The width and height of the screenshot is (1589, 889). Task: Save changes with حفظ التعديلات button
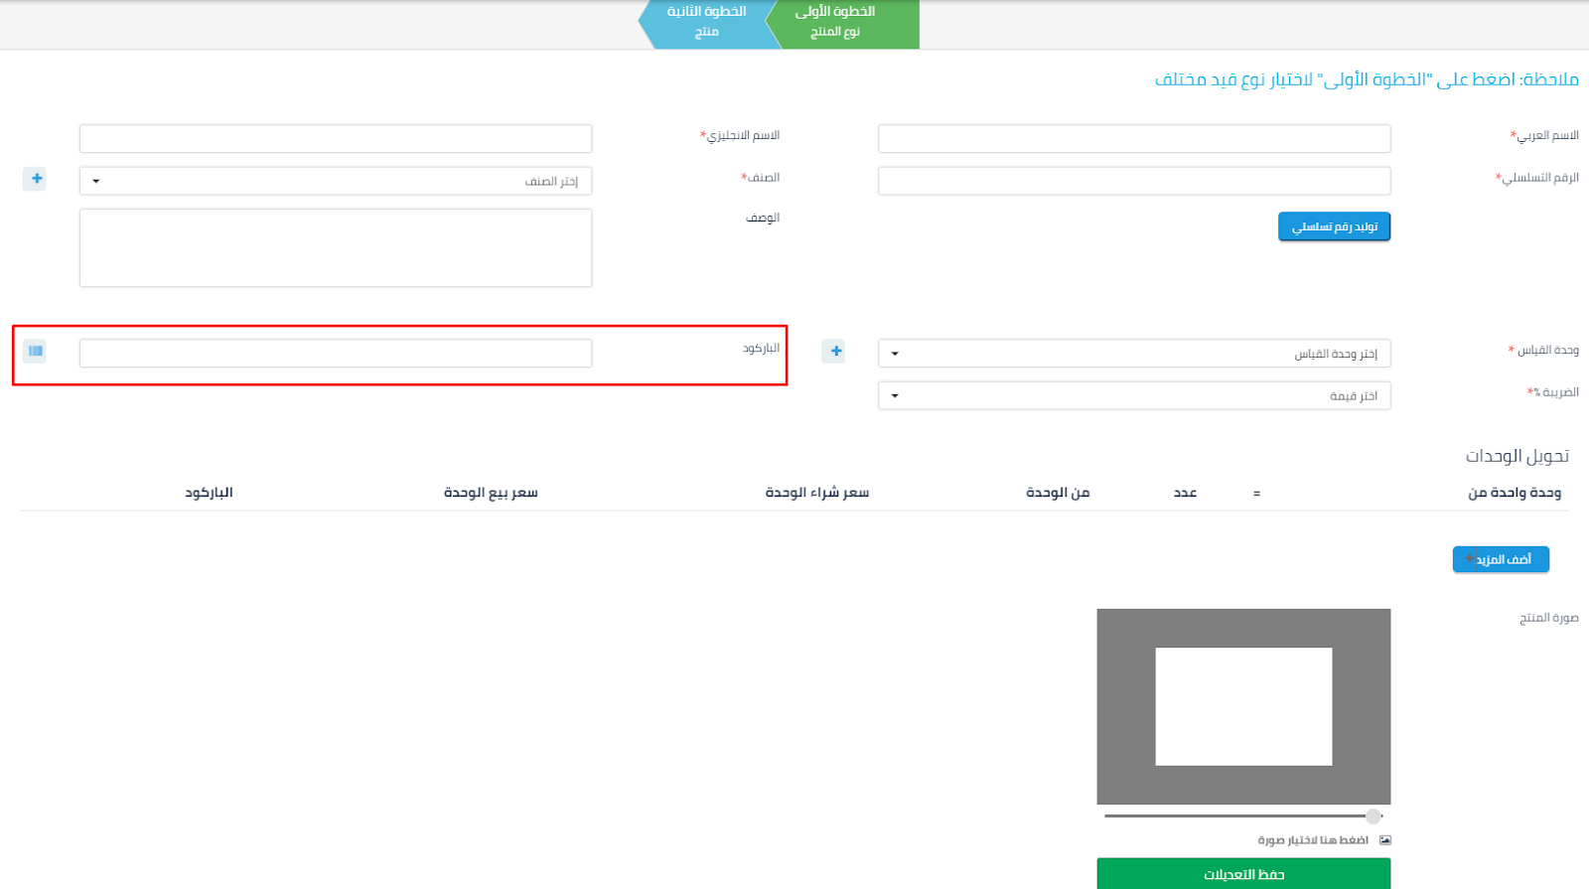coord(1243,874)
